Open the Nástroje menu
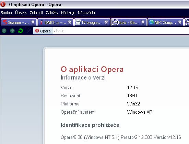This screenshot has width=189, height=144. [x=68, y=13]
